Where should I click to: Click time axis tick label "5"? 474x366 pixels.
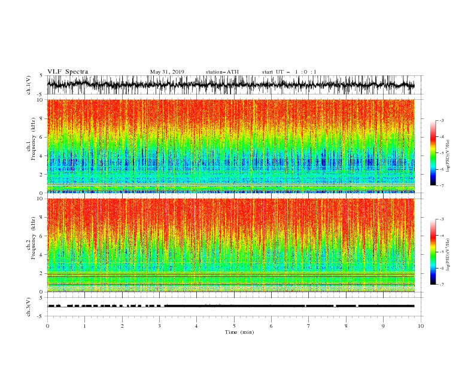click(234, 326)
